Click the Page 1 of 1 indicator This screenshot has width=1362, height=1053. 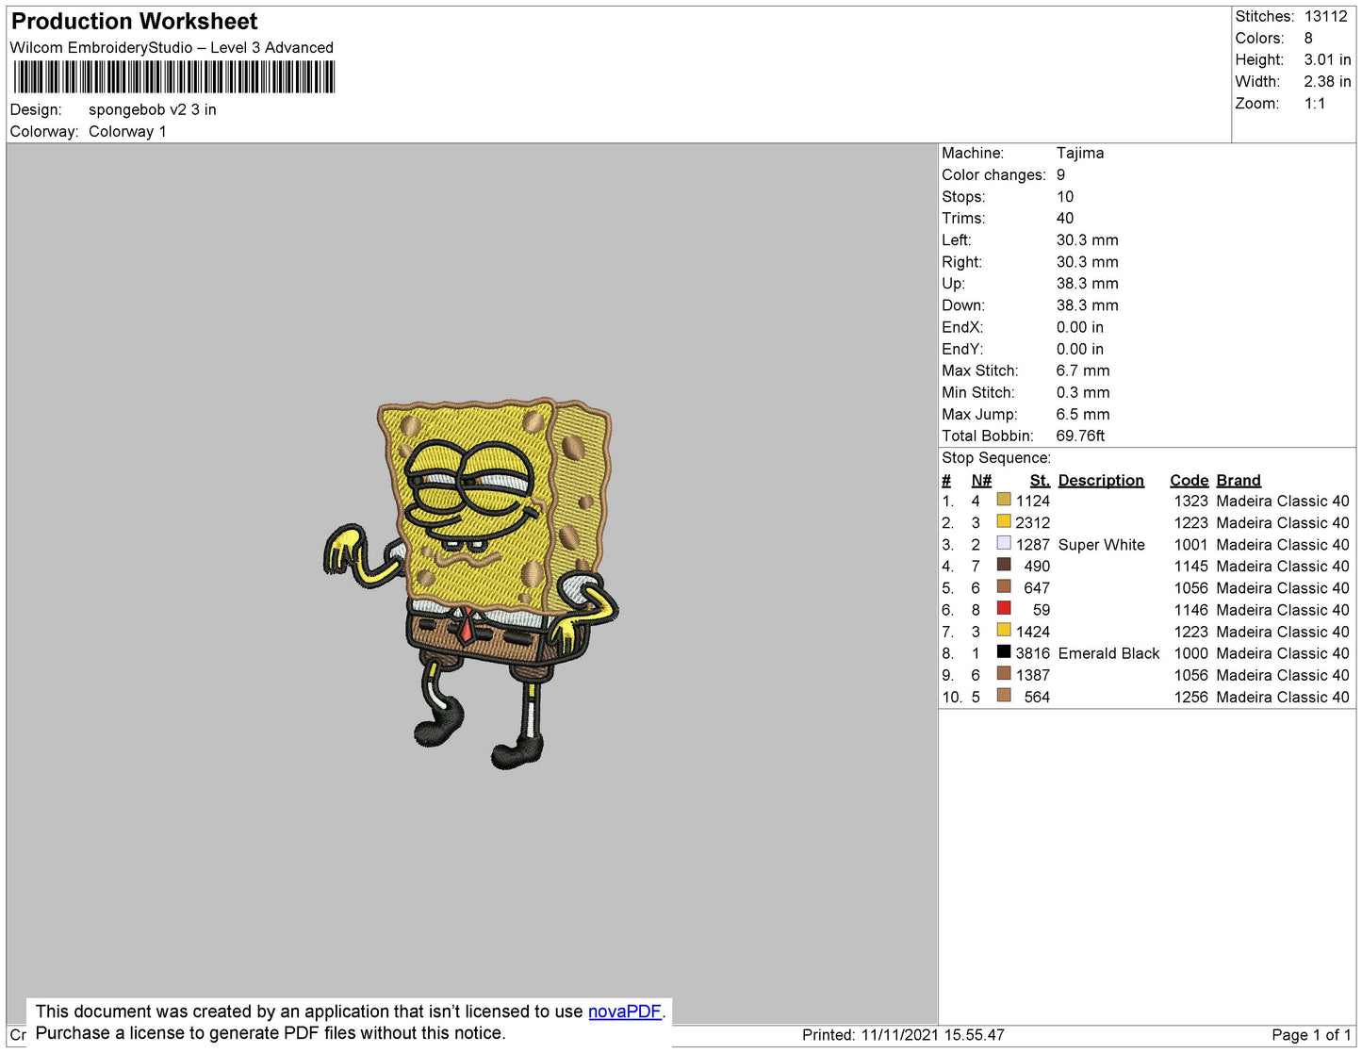[1310, 1035]
